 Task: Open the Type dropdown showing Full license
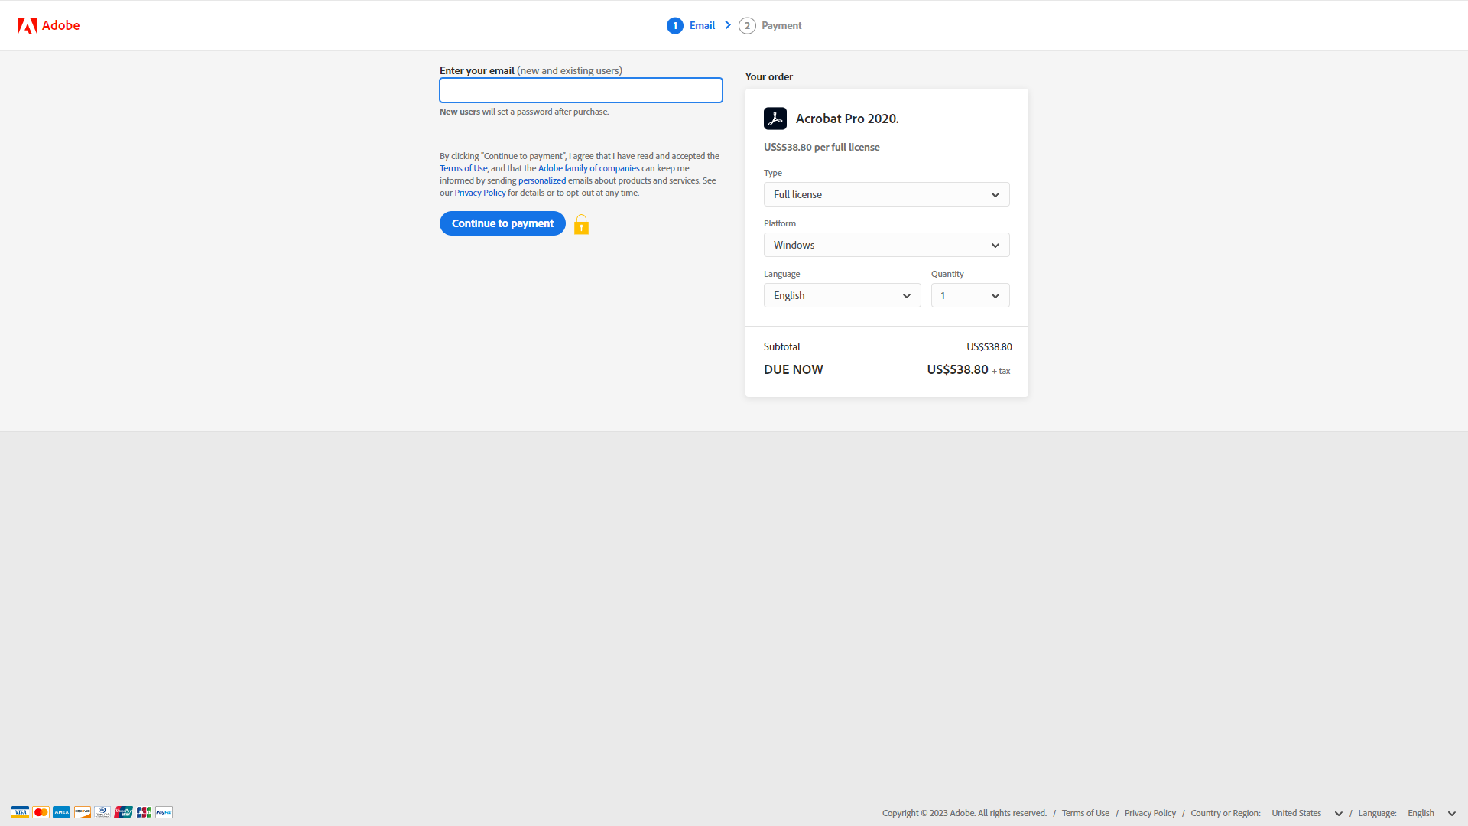[887, 194]
